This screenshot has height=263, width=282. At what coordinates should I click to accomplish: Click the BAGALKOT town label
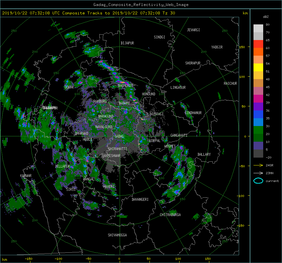pyautogui.click(x=125, y=86)
